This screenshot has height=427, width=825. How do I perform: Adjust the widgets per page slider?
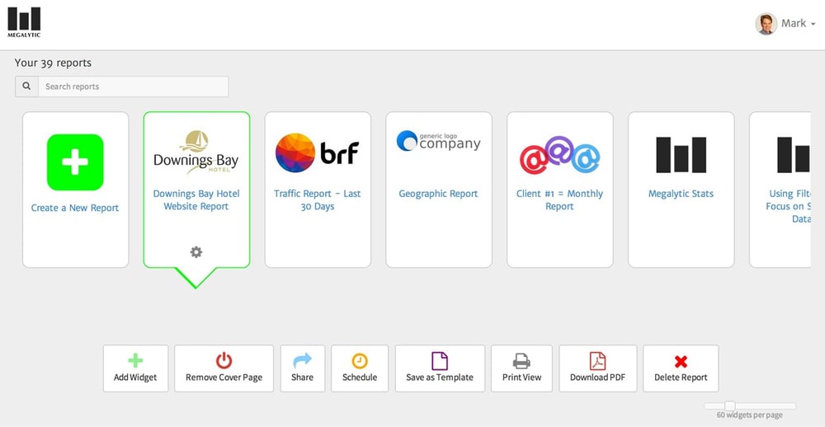pos(730,406)
